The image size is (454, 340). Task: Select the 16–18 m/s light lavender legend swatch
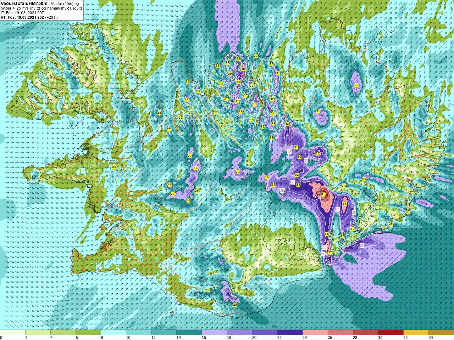(x=214, y=333)
